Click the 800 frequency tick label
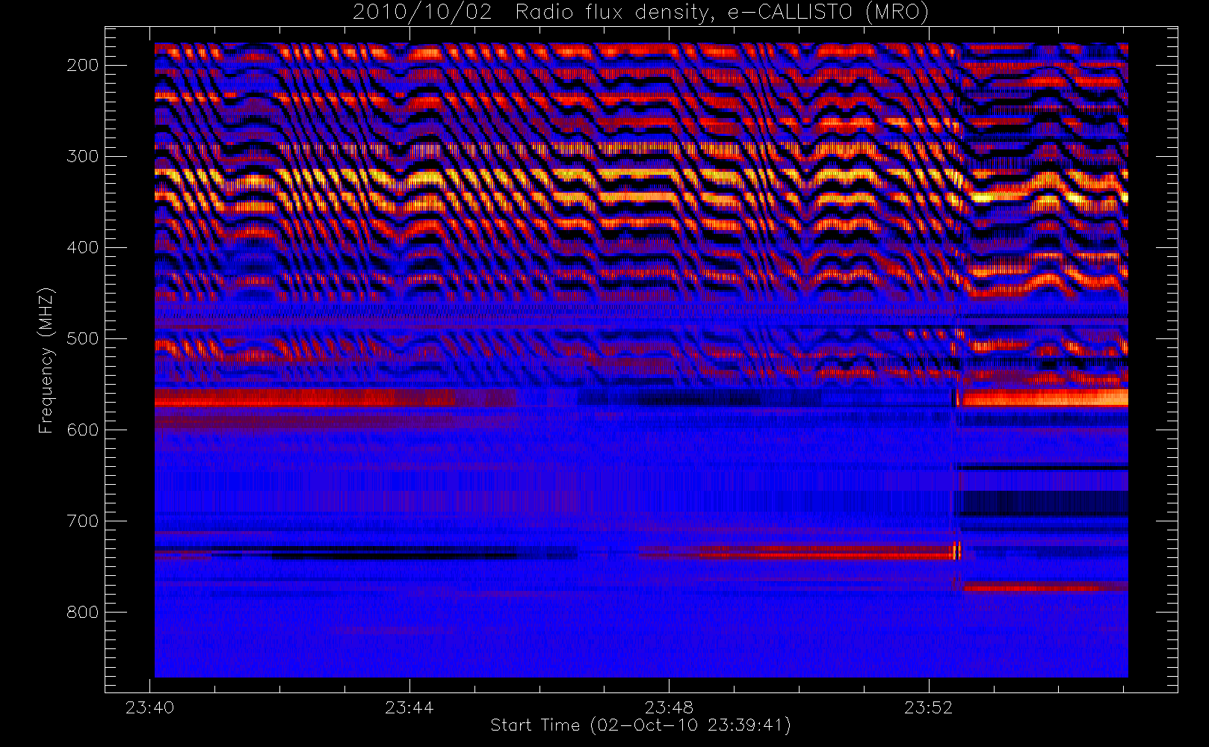This screenshot has width=1209, height=747. click(83, 612)
